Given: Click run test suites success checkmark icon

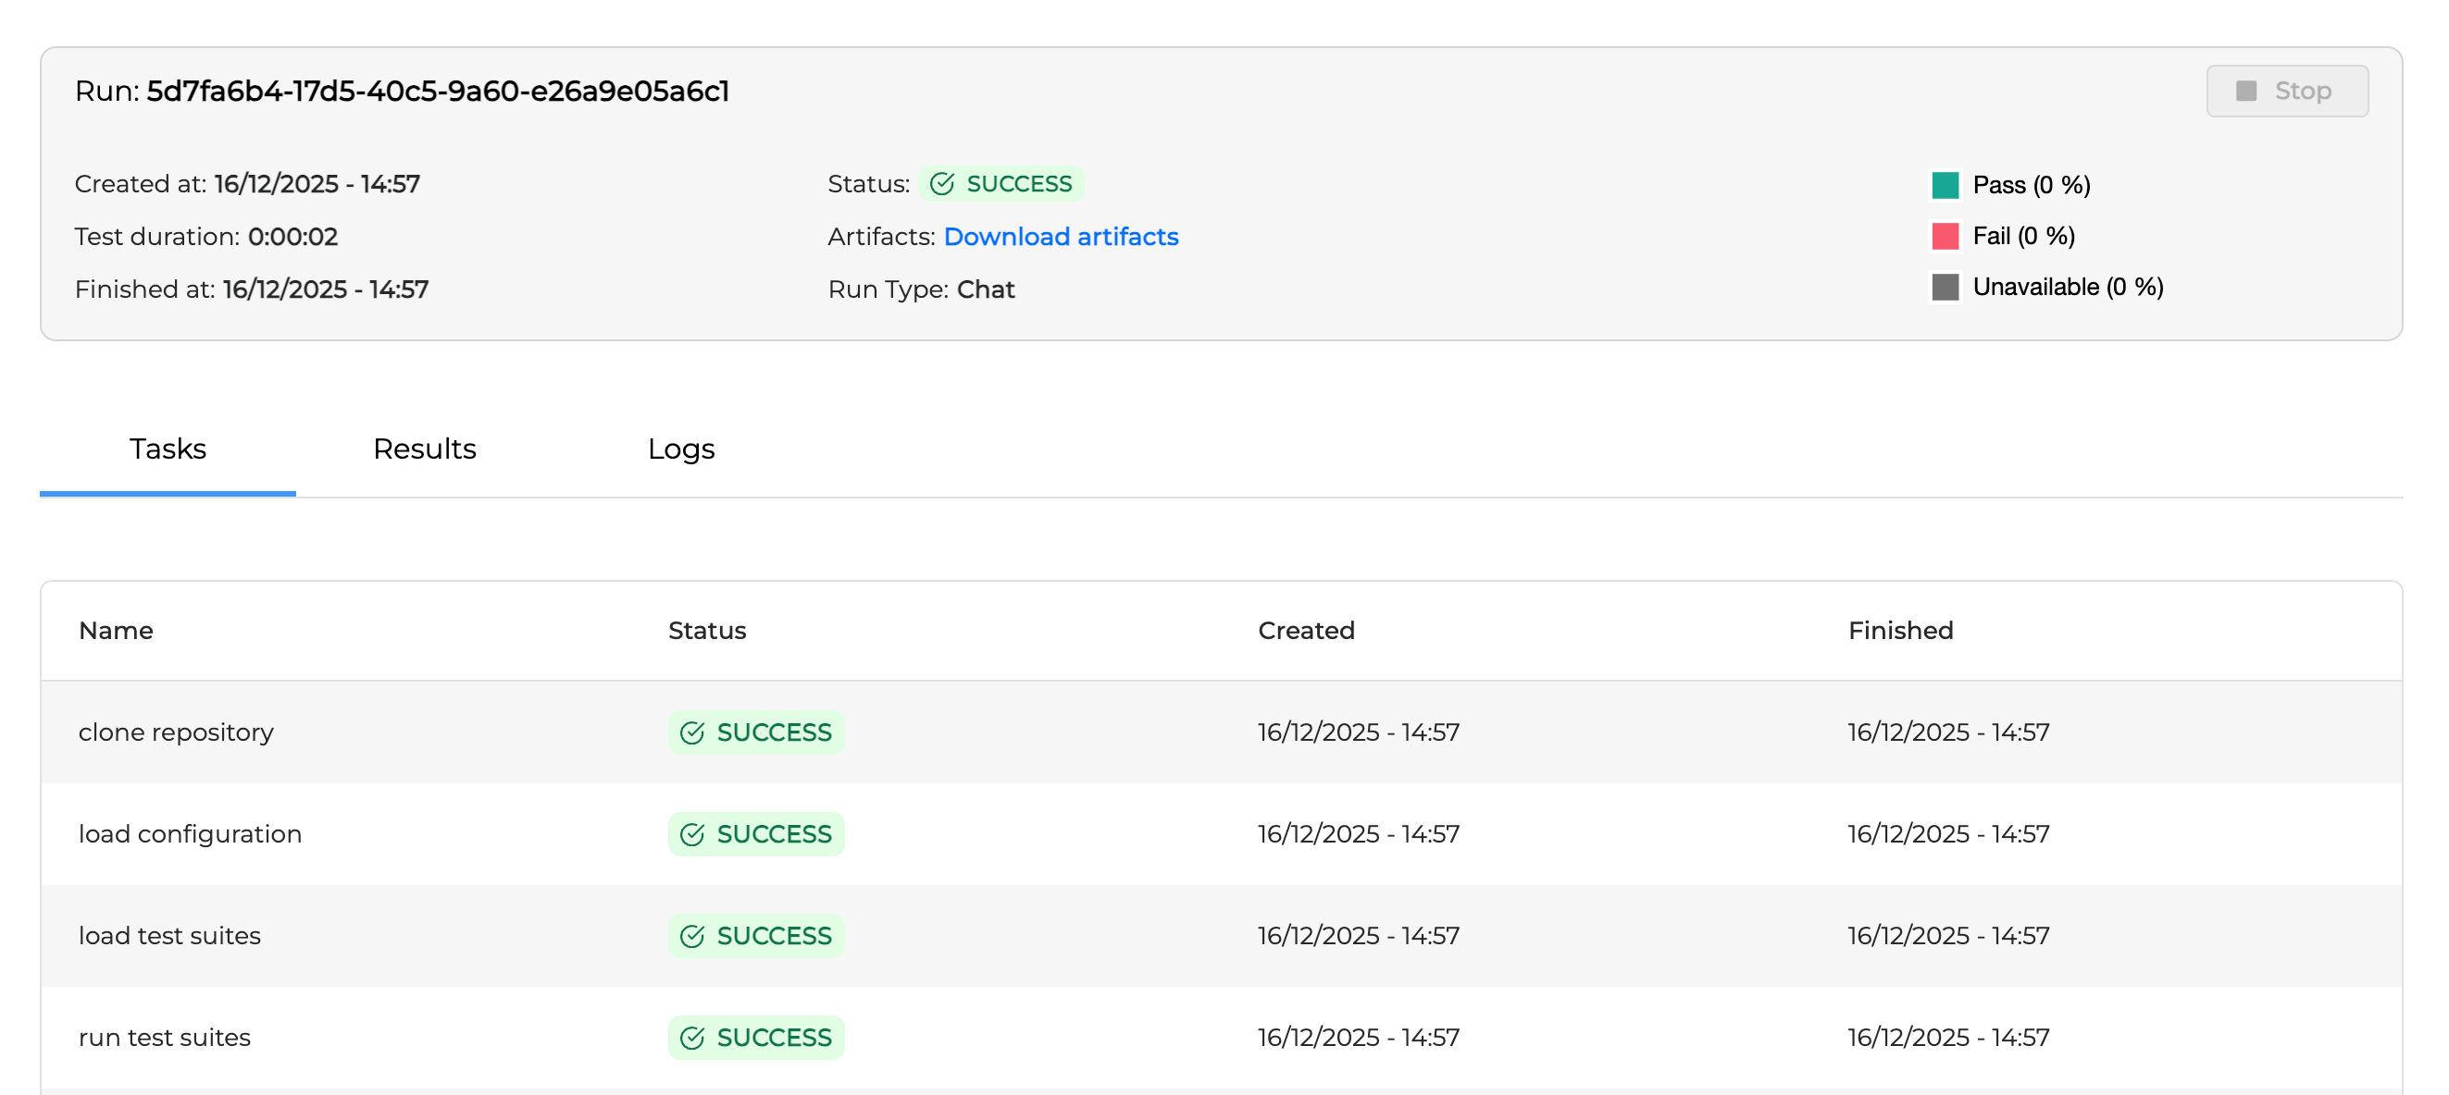Looking at the screenshot, I should pyautogui.click(x=692, y=1037).
